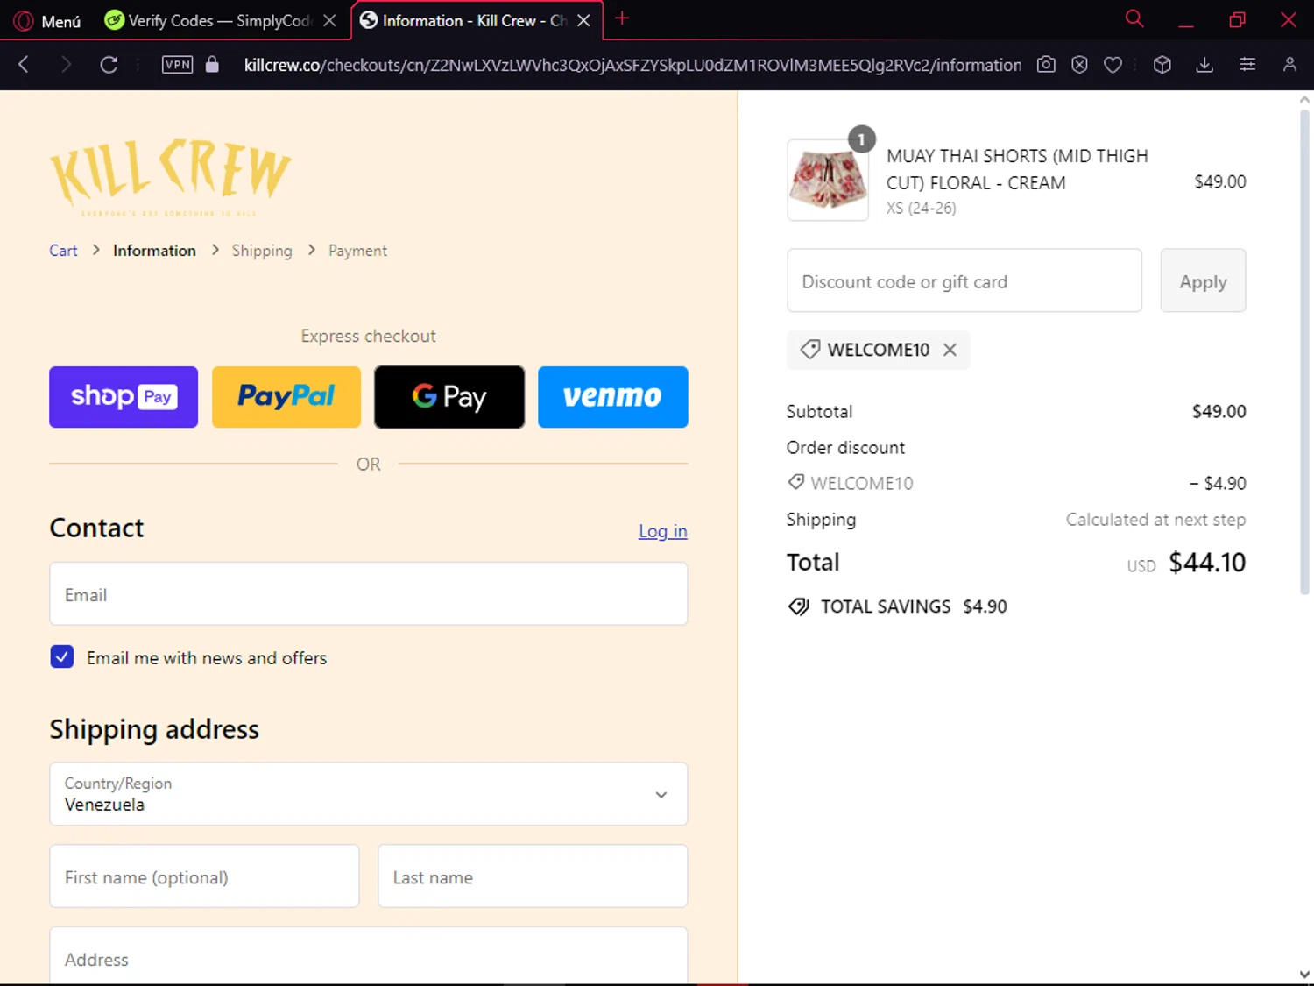Viewport: 1314px width, 986px height.
Task: Click the Log in link
Action: [662, 531]
